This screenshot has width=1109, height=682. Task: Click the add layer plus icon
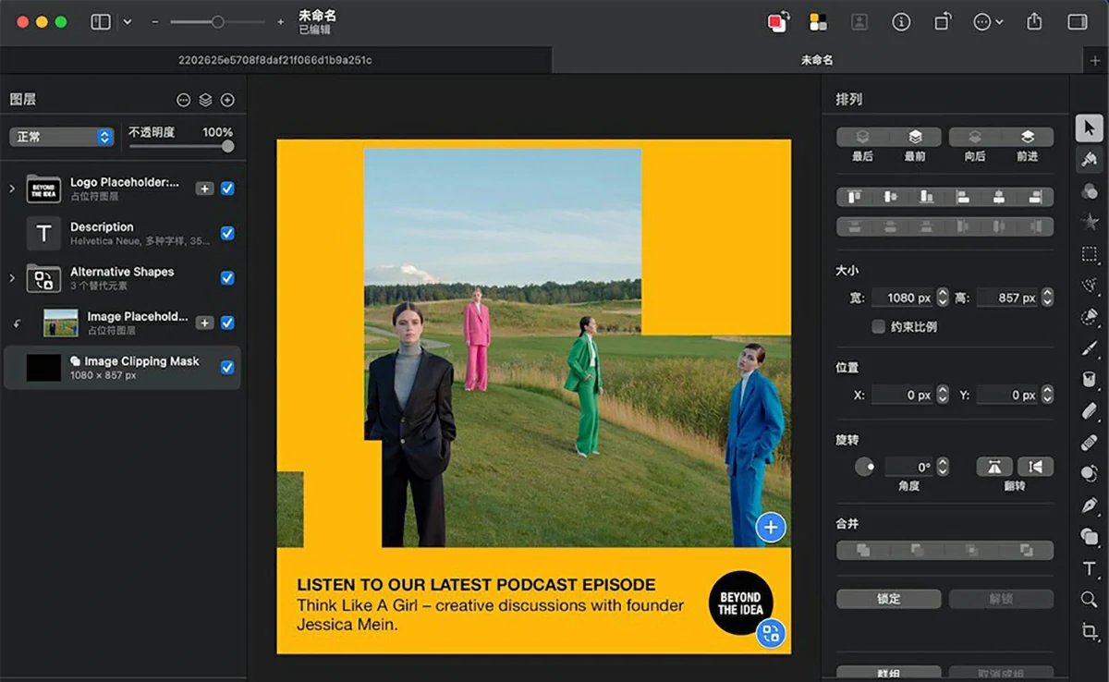[227, 100]
